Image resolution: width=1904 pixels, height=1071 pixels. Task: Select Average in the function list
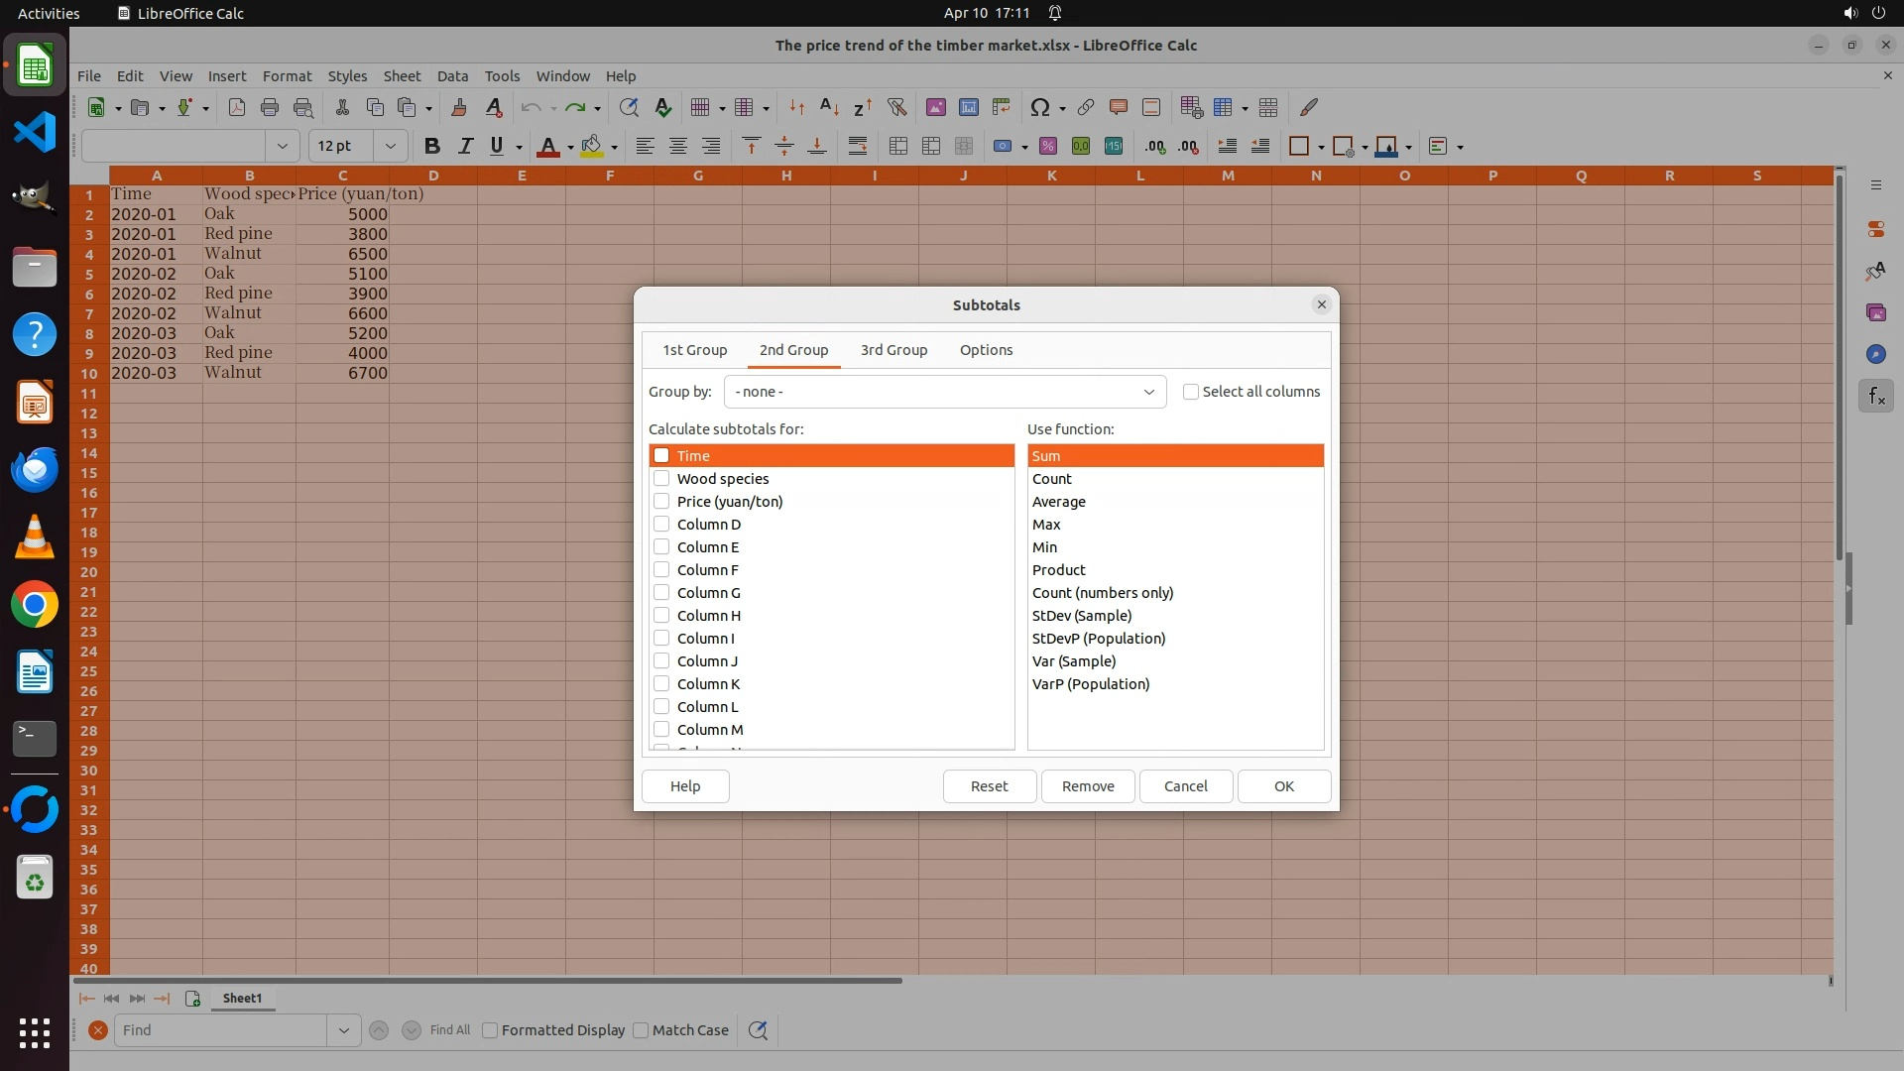pos(1058,502)
